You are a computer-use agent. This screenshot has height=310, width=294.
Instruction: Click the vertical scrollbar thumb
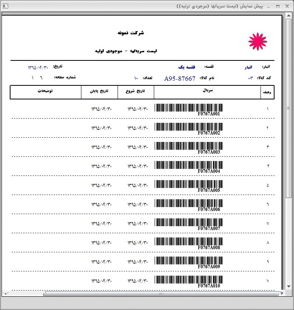click(x=289, y=108)
